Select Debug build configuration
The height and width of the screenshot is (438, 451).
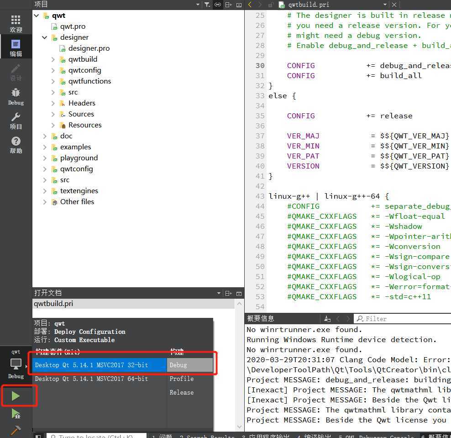coord(190,365)
